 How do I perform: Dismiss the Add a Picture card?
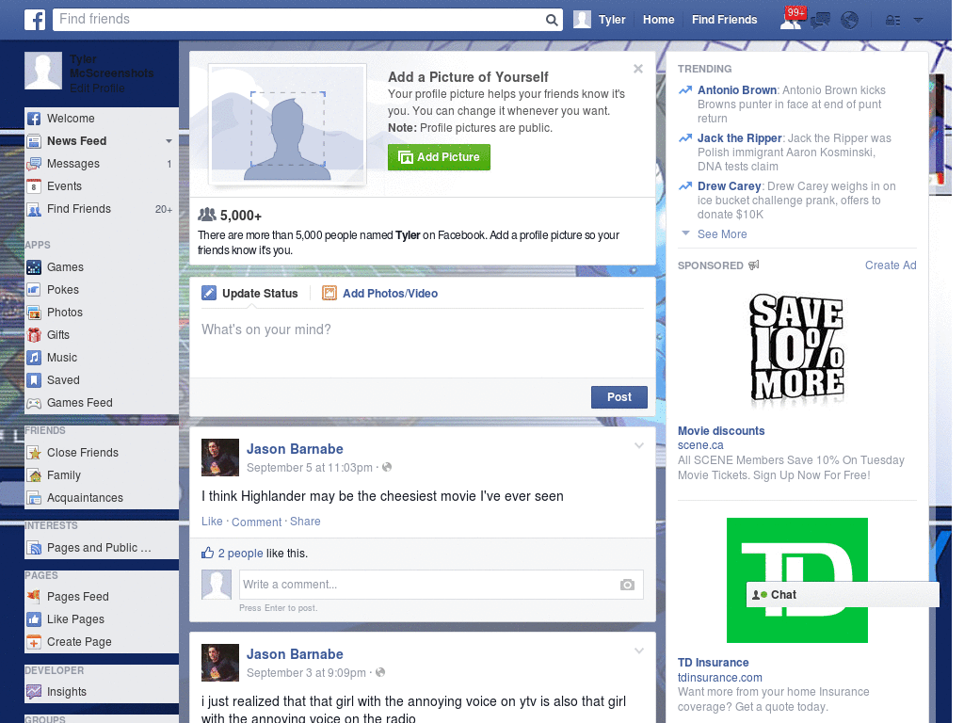tap(638, 69)
